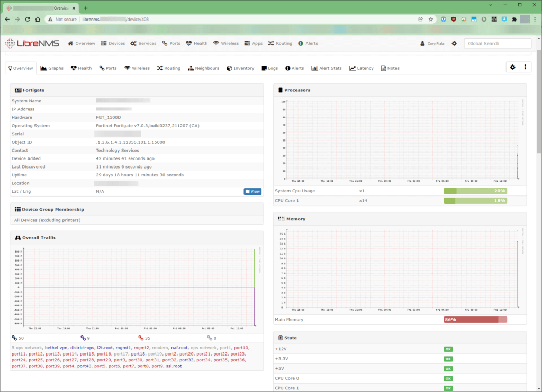Click the Memory panel header icon
This screenshot has width=542, height=392.
(x=282, y=219)
